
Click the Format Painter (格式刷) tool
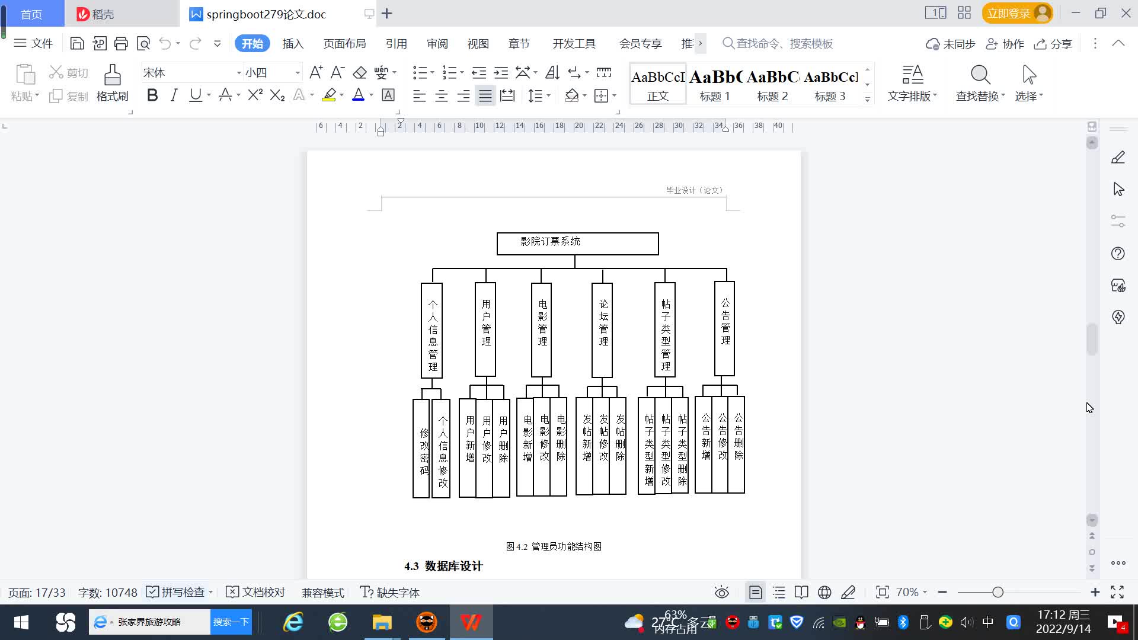(x=113, y=83)
